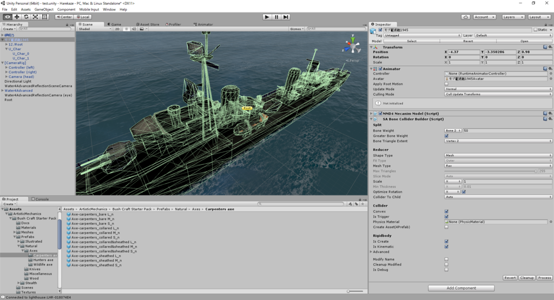Open the Gizmos dropdown
554x300 pixels.
pyautogui.click(x=297, y=29)
